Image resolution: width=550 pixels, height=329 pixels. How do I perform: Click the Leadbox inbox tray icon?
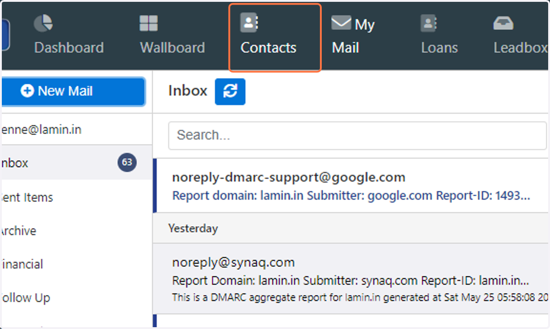[x=503, y=23]
